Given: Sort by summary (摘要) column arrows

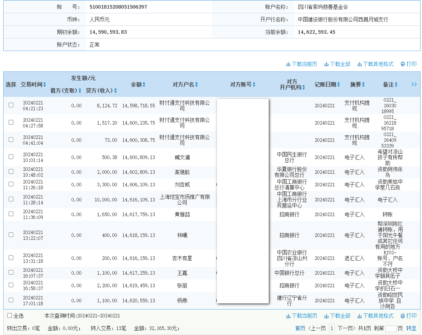Looking at the screenshot, I should [363, 85].
